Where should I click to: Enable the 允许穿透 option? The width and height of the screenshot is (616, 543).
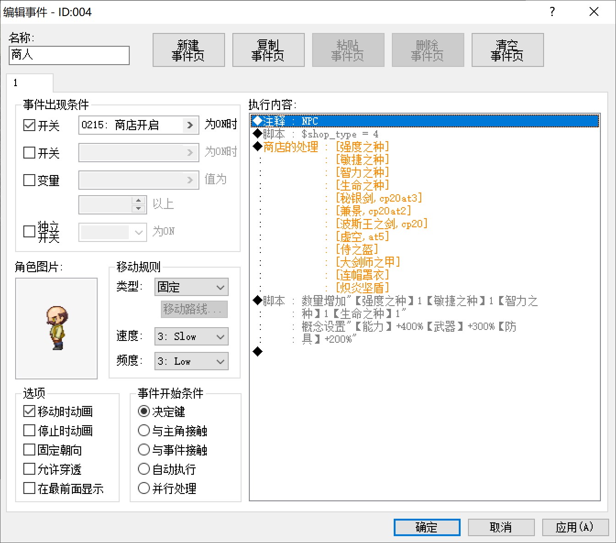29,469
